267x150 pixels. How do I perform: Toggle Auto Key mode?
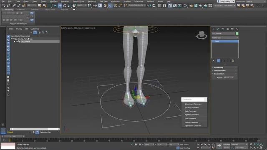coord(227,145)
